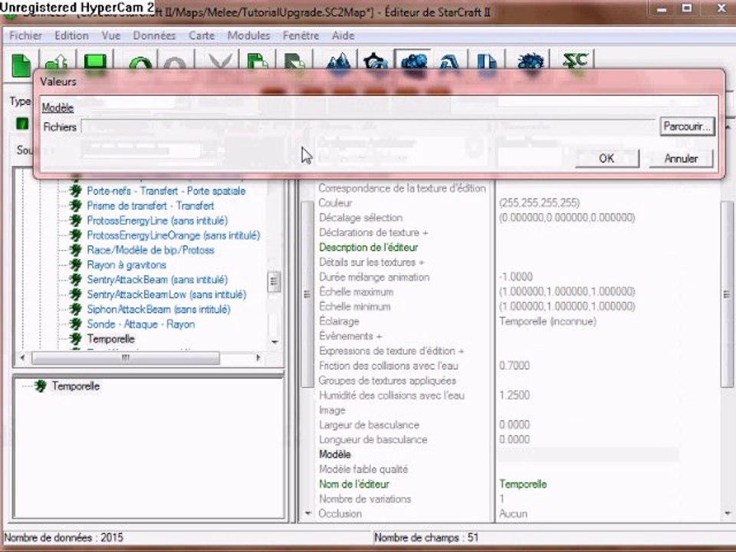Select Prisme de transfert - Transfert

coord(150,205)
